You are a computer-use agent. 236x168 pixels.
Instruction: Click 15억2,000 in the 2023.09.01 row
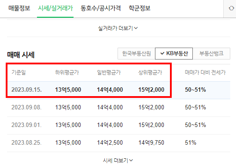tap(151, 125)
